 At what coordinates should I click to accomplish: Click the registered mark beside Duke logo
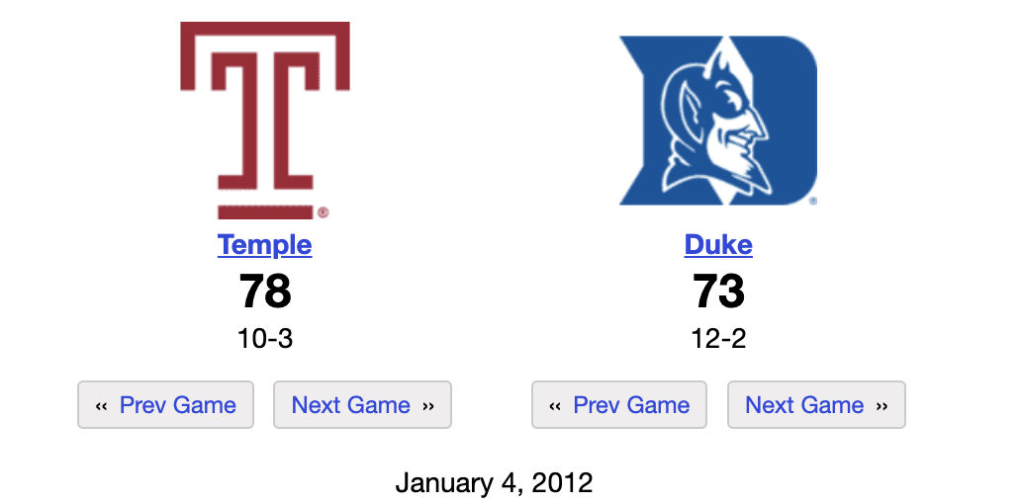point(812,201)
